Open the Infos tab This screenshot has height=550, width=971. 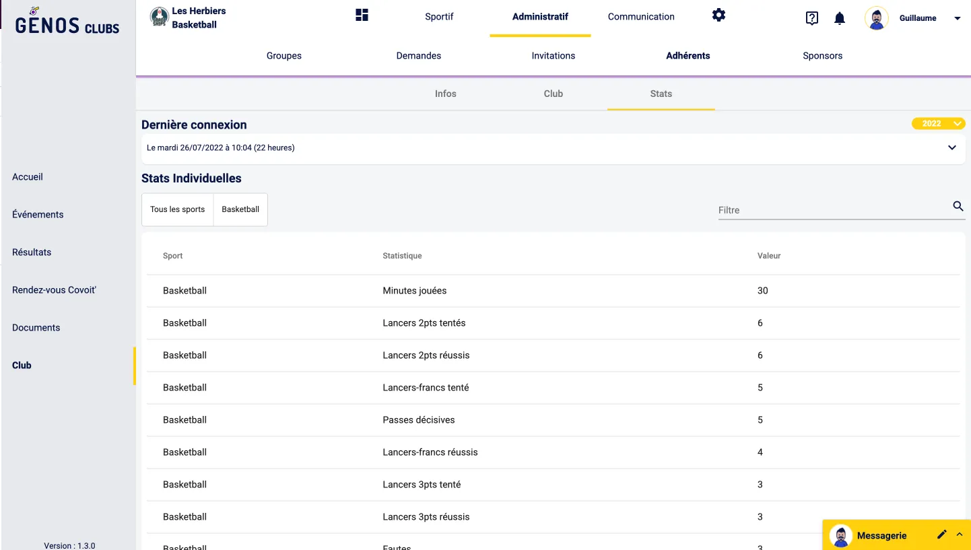[445, 94]
